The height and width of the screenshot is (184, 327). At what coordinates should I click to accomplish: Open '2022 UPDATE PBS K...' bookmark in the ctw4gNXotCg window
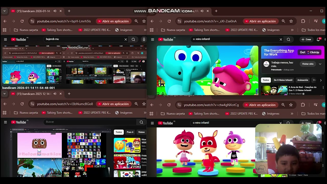point(241,114)
